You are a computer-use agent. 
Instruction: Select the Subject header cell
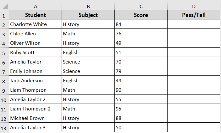(88, 15)
